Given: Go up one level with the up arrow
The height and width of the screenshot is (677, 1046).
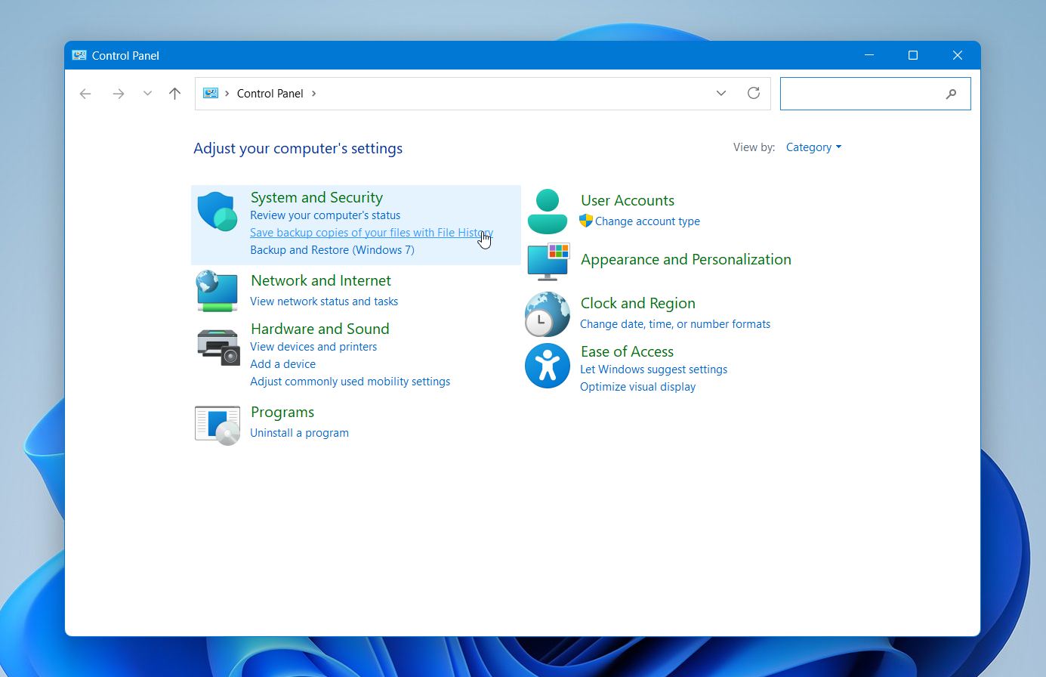Looking at the screenshot, I should click(175, 94).
